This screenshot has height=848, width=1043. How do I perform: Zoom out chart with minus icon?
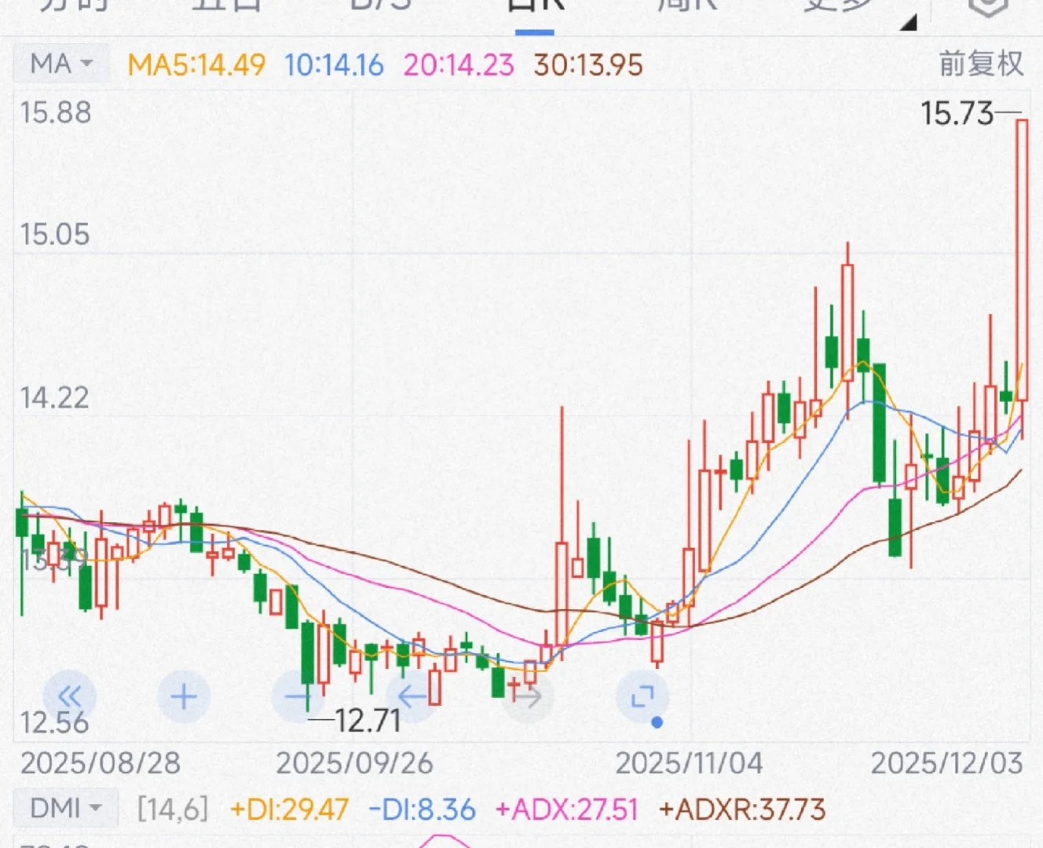[x=298, y=696]
